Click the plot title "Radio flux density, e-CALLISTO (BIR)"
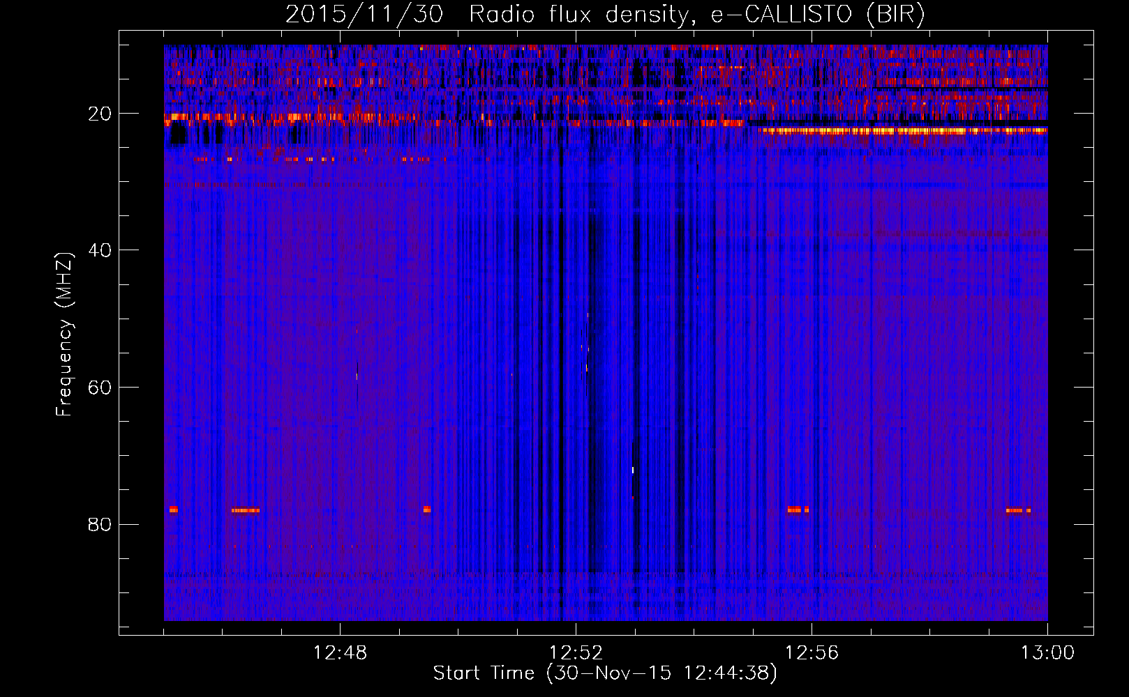Screen dimensions: 1129x697 tap(696, 15)
